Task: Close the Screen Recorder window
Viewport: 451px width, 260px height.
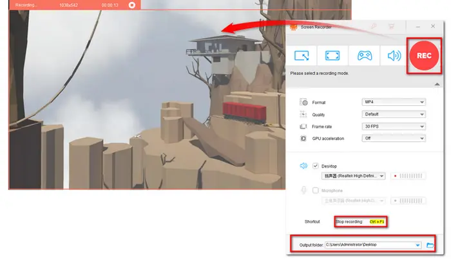Action: (433, 26)
